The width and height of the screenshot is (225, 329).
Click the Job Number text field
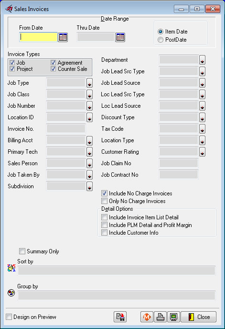click(66, 105)
